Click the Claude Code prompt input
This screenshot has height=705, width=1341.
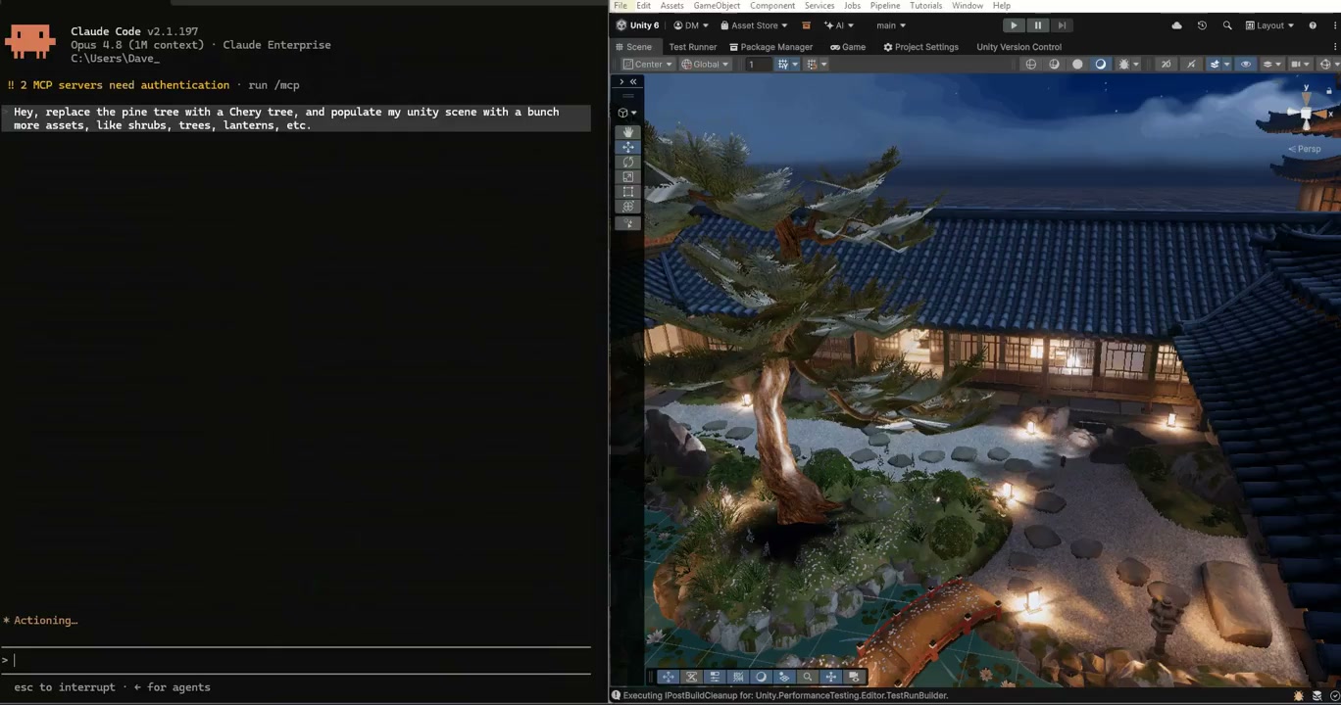[x=296, y=660]
